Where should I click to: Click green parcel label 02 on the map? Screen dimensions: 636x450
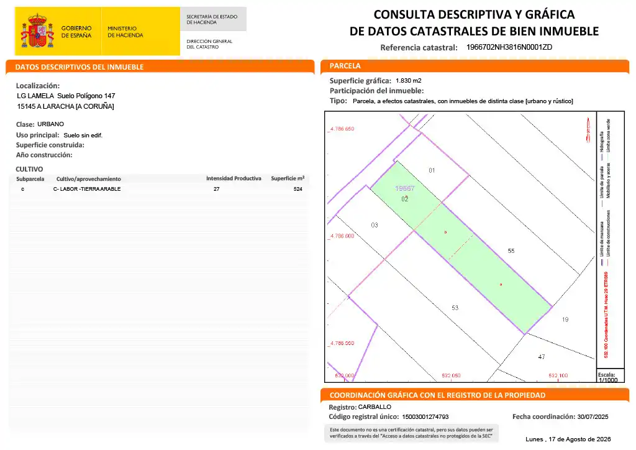click(x=405, y=199)
